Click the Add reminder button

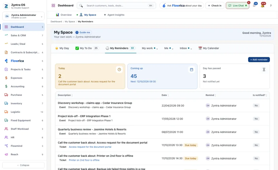pos(259,60)
